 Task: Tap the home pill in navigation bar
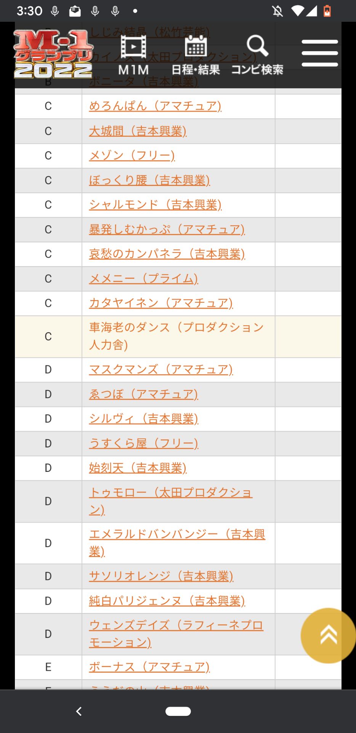[178, 711]
